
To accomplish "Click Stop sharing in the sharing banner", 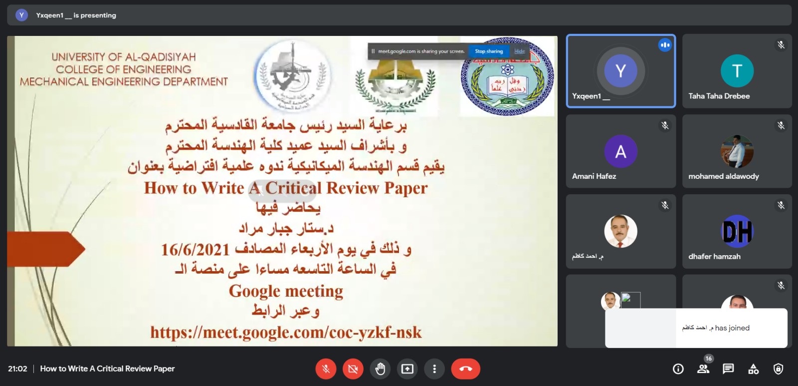I will 489,51.
